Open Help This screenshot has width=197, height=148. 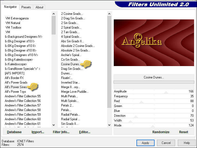tap(187, 143)
